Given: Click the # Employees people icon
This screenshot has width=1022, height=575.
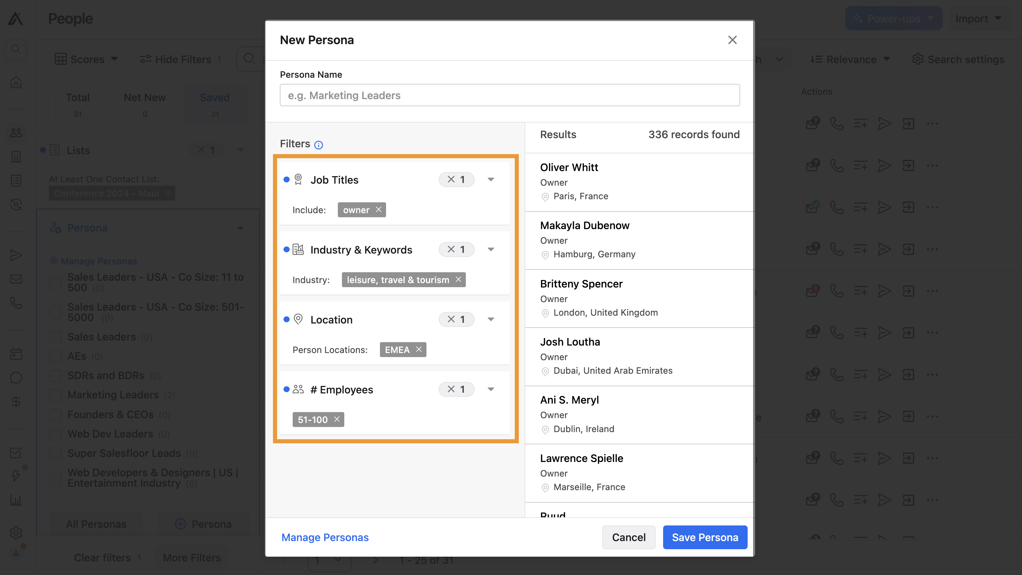Looking at the screenshot, I should pos(298,389).
